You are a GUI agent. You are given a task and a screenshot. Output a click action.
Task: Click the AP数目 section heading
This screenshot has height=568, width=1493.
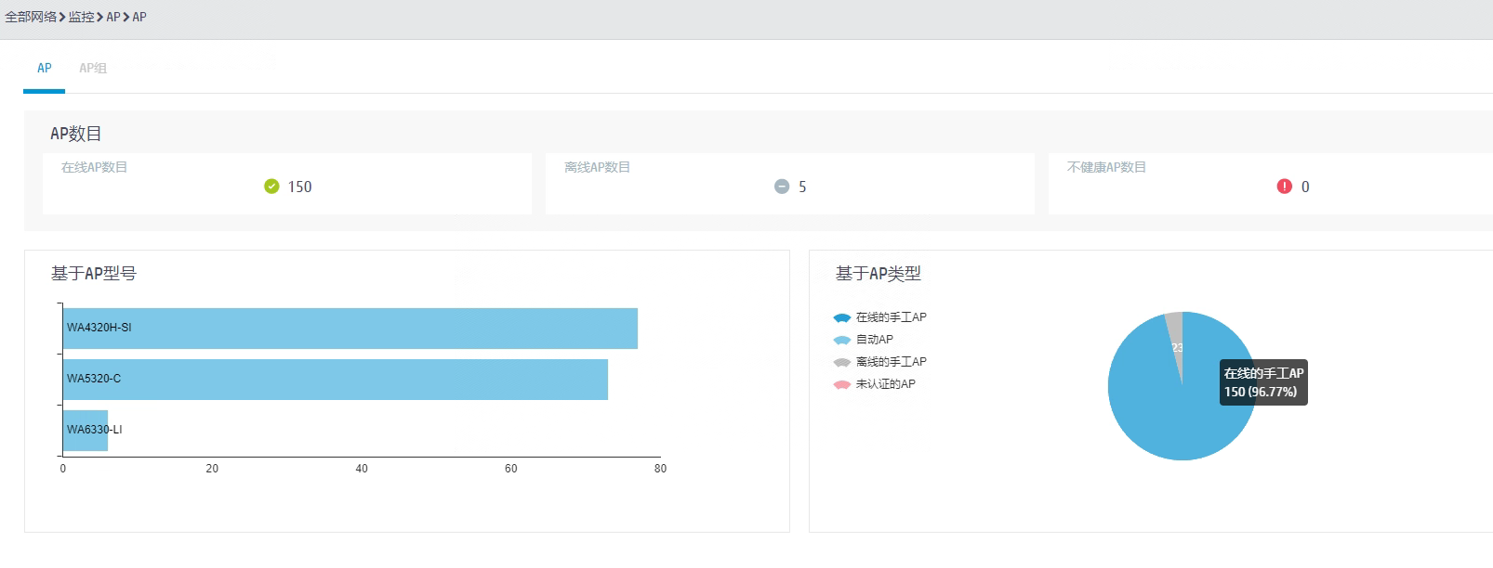pyautogui.click(x=76, y=134)
